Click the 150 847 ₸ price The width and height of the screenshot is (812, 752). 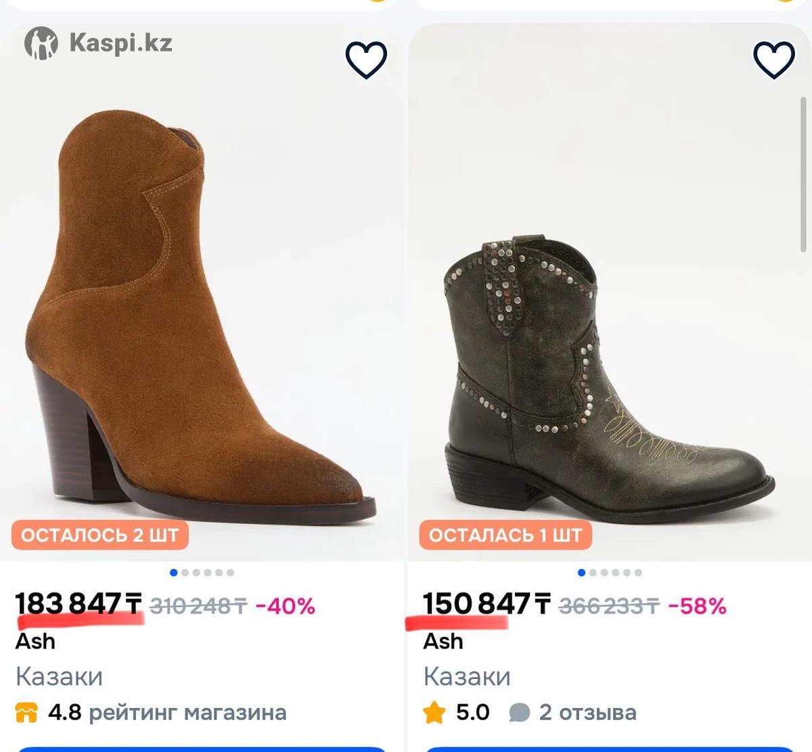click(x=486, y=603)
